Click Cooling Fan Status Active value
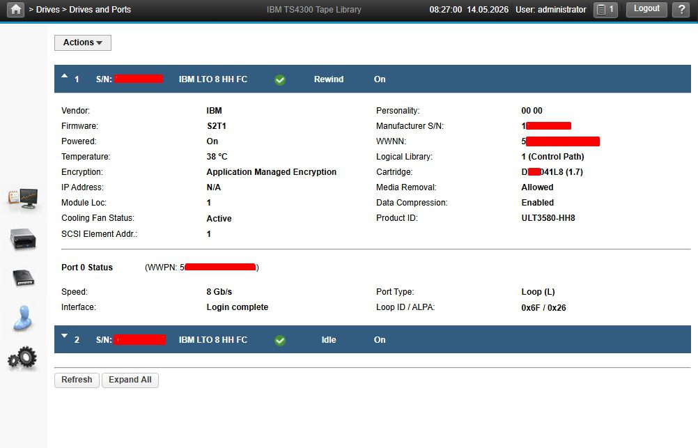This screenshot has width=698, height=448. (x=219, y=219)
